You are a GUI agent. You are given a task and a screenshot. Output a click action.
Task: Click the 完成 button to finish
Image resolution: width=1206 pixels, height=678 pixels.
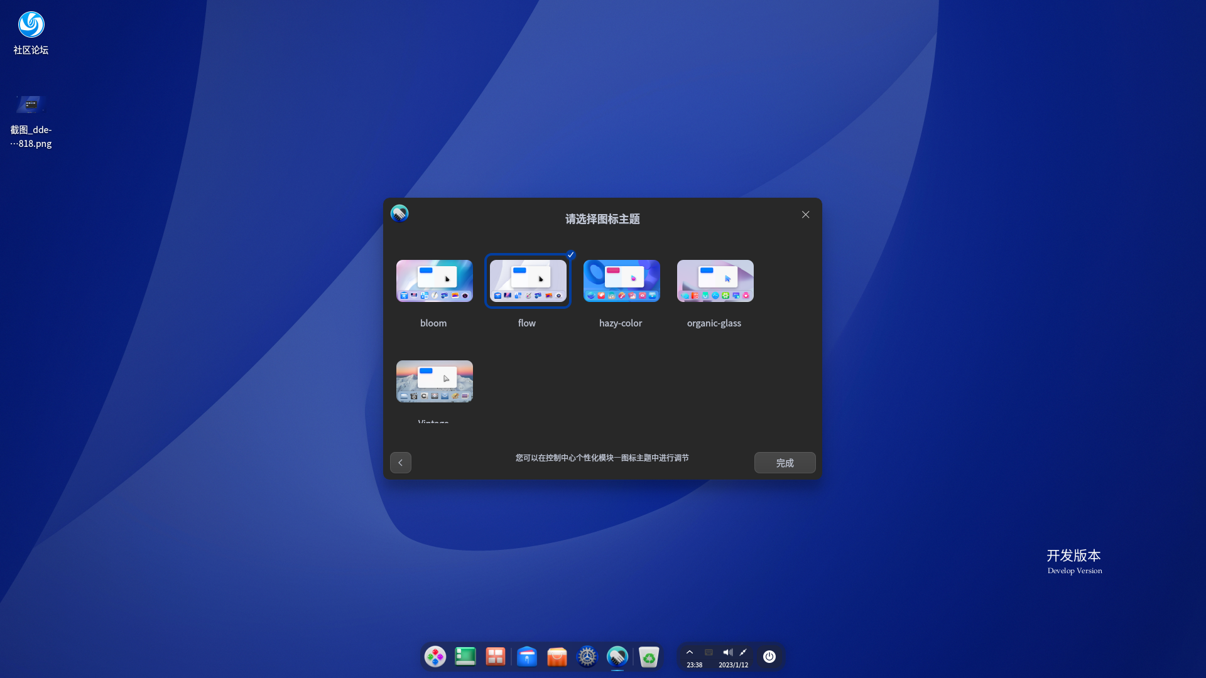(x=785, y=463)
